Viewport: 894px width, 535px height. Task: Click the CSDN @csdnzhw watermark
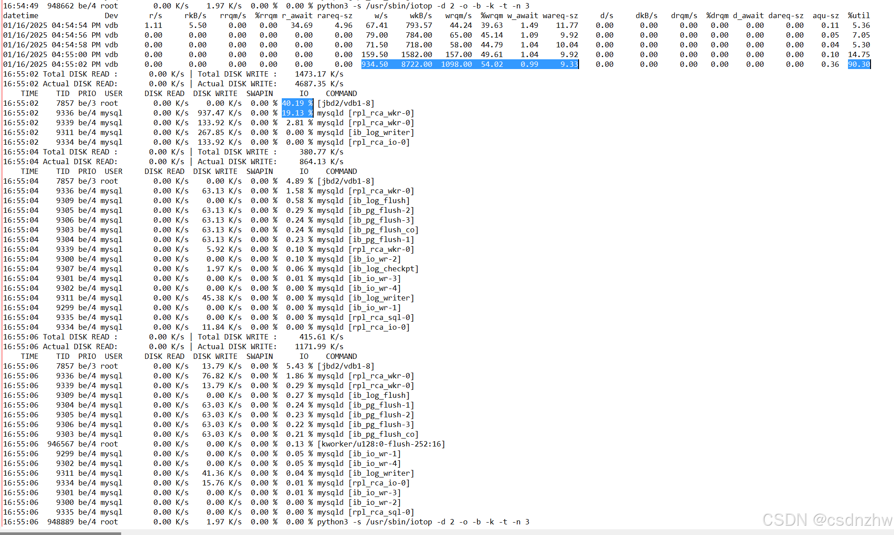point(827,520)
